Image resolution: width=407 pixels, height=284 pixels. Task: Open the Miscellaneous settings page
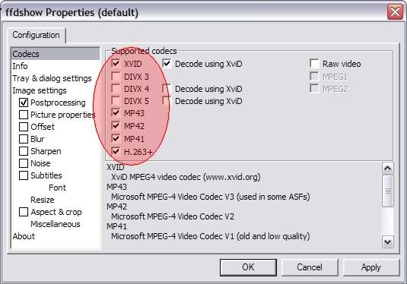coord(56,224)
